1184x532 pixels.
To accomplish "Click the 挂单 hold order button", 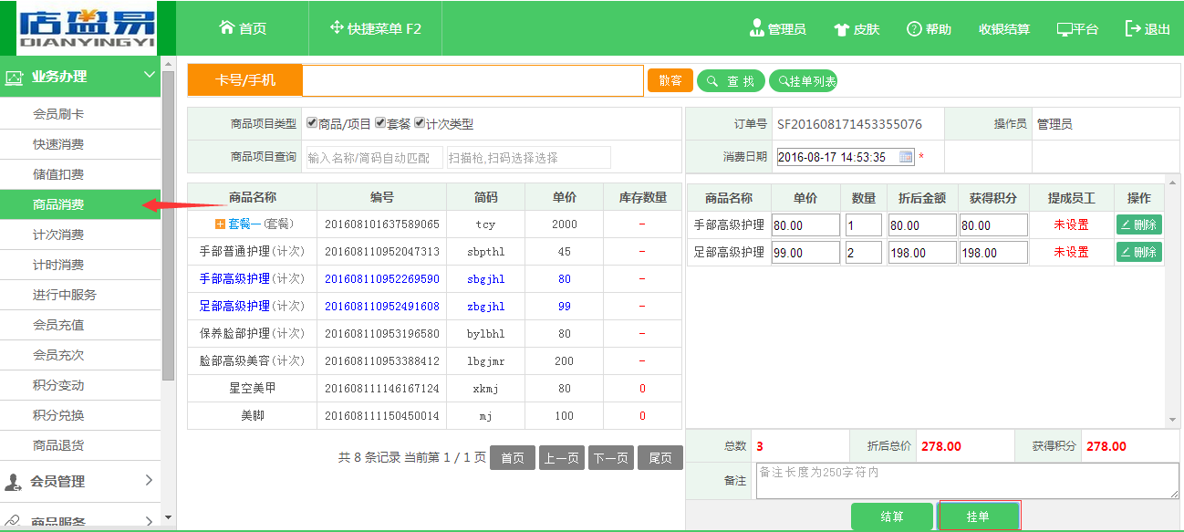I will coord(979,516).
